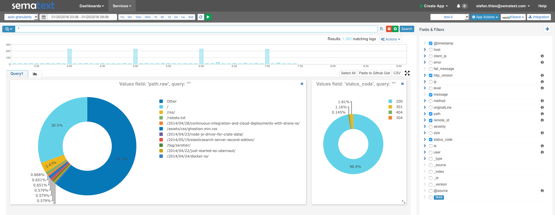Select the 1h time range button
Image resolution: width=555 pixels, height=215 pixels.
tap(156, 17)
